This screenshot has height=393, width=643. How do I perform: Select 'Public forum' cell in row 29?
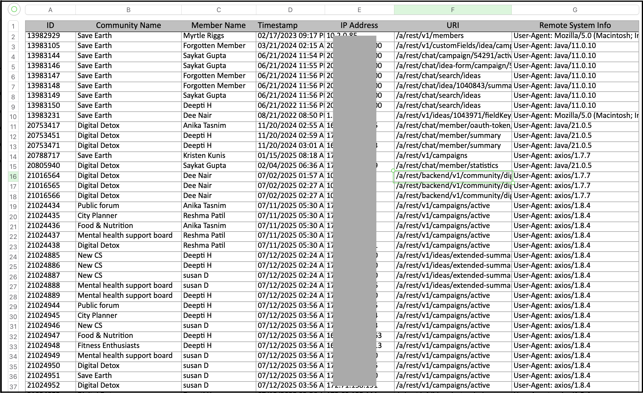pyautogui.click(x=129, y=306)
